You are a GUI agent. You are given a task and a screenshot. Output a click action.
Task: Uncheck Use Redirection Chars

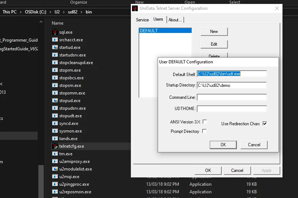(265, 124)
